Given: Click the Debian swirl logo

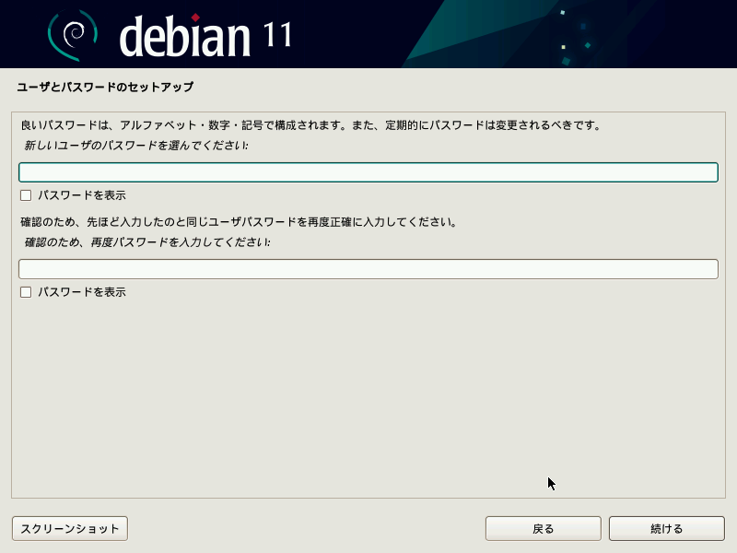Looking at the screenshot, I should [x=73, y=35].
